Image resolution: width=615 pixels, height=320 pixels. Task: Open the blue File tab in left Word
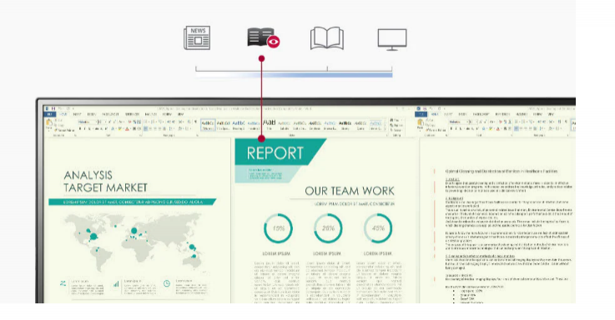(50, 114)
